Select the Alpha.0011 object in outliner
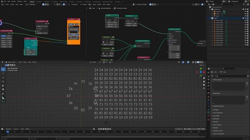Screen dimensions: 250x140 coord(220,45)
